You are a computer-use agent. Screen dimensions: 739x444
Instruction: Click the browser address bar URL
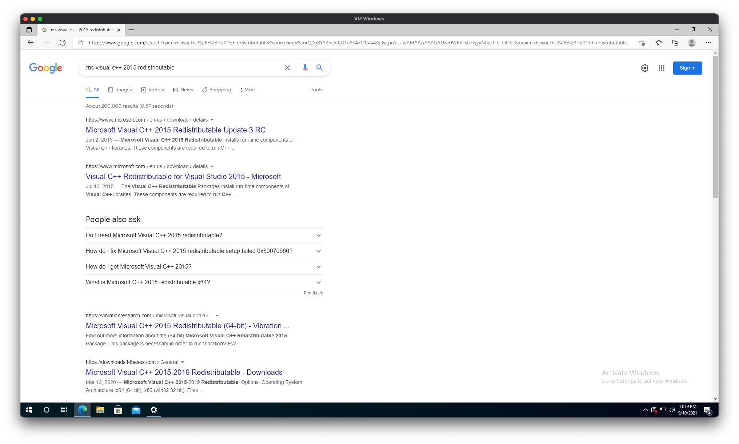(359, 43)
